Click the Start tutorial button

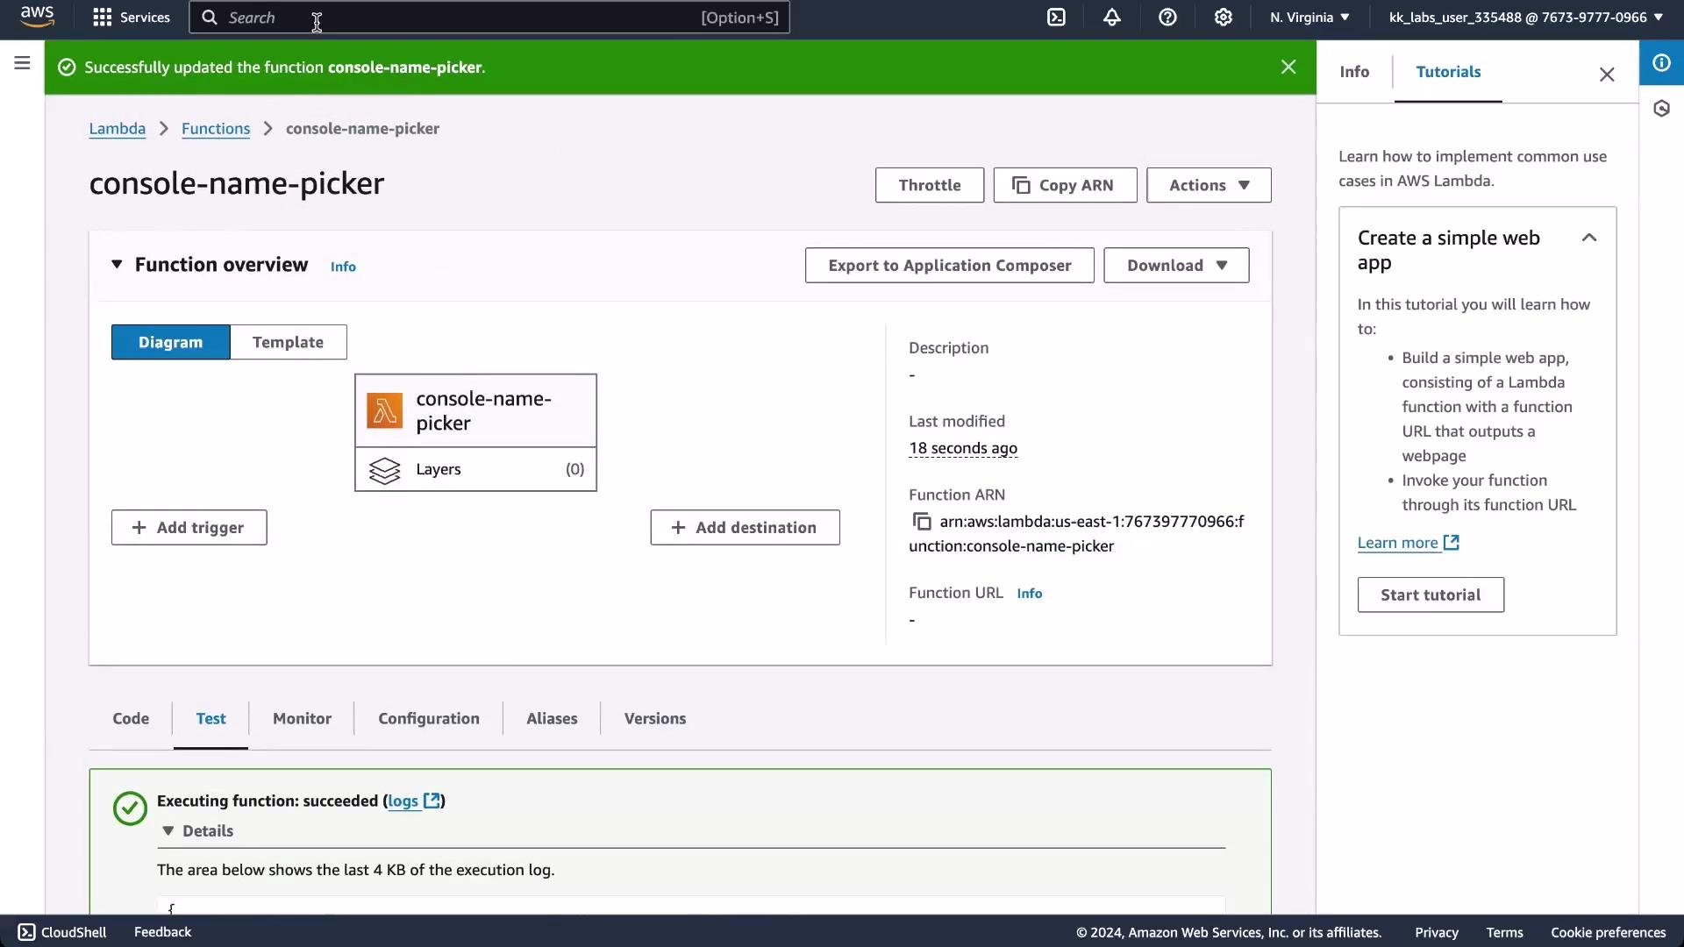(1431, 595)
